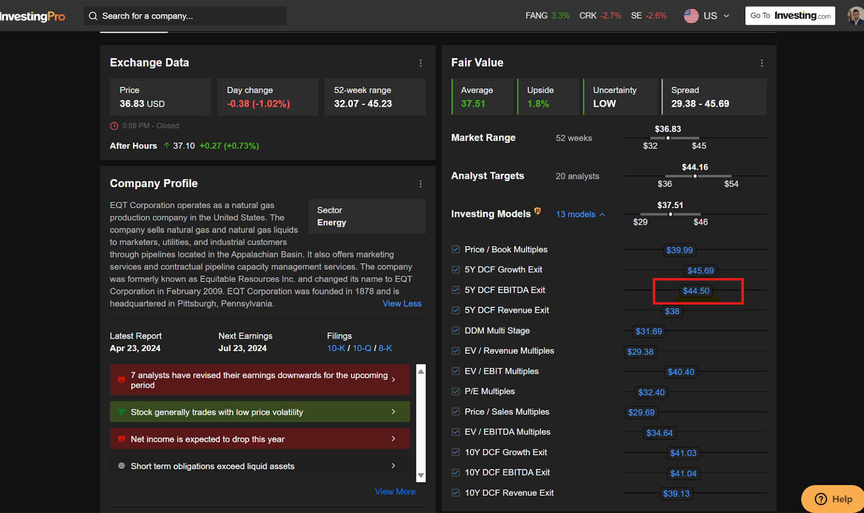Uncheck EV / EBITDA Multiples model

click(x=456, y=432)
